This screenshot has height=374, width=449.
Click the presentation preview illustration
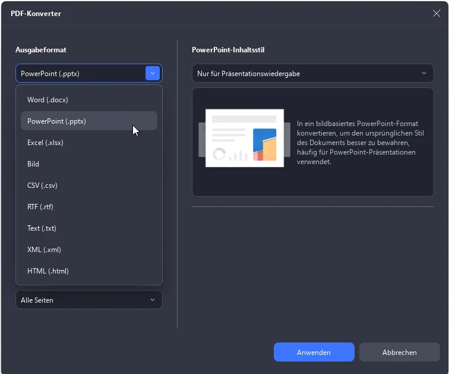pyautogui.click(x=244, y=138)
